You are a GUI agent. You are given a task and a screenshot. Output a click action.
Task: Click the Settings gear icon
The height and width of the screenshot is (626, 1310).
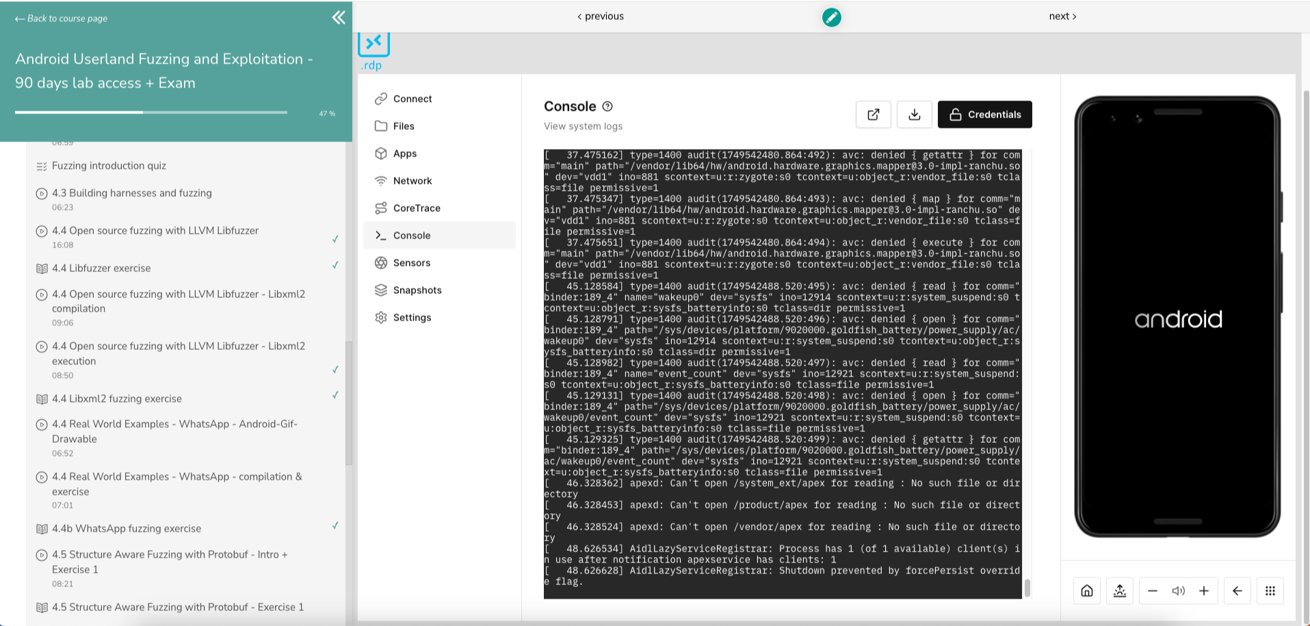coord(381,318)
